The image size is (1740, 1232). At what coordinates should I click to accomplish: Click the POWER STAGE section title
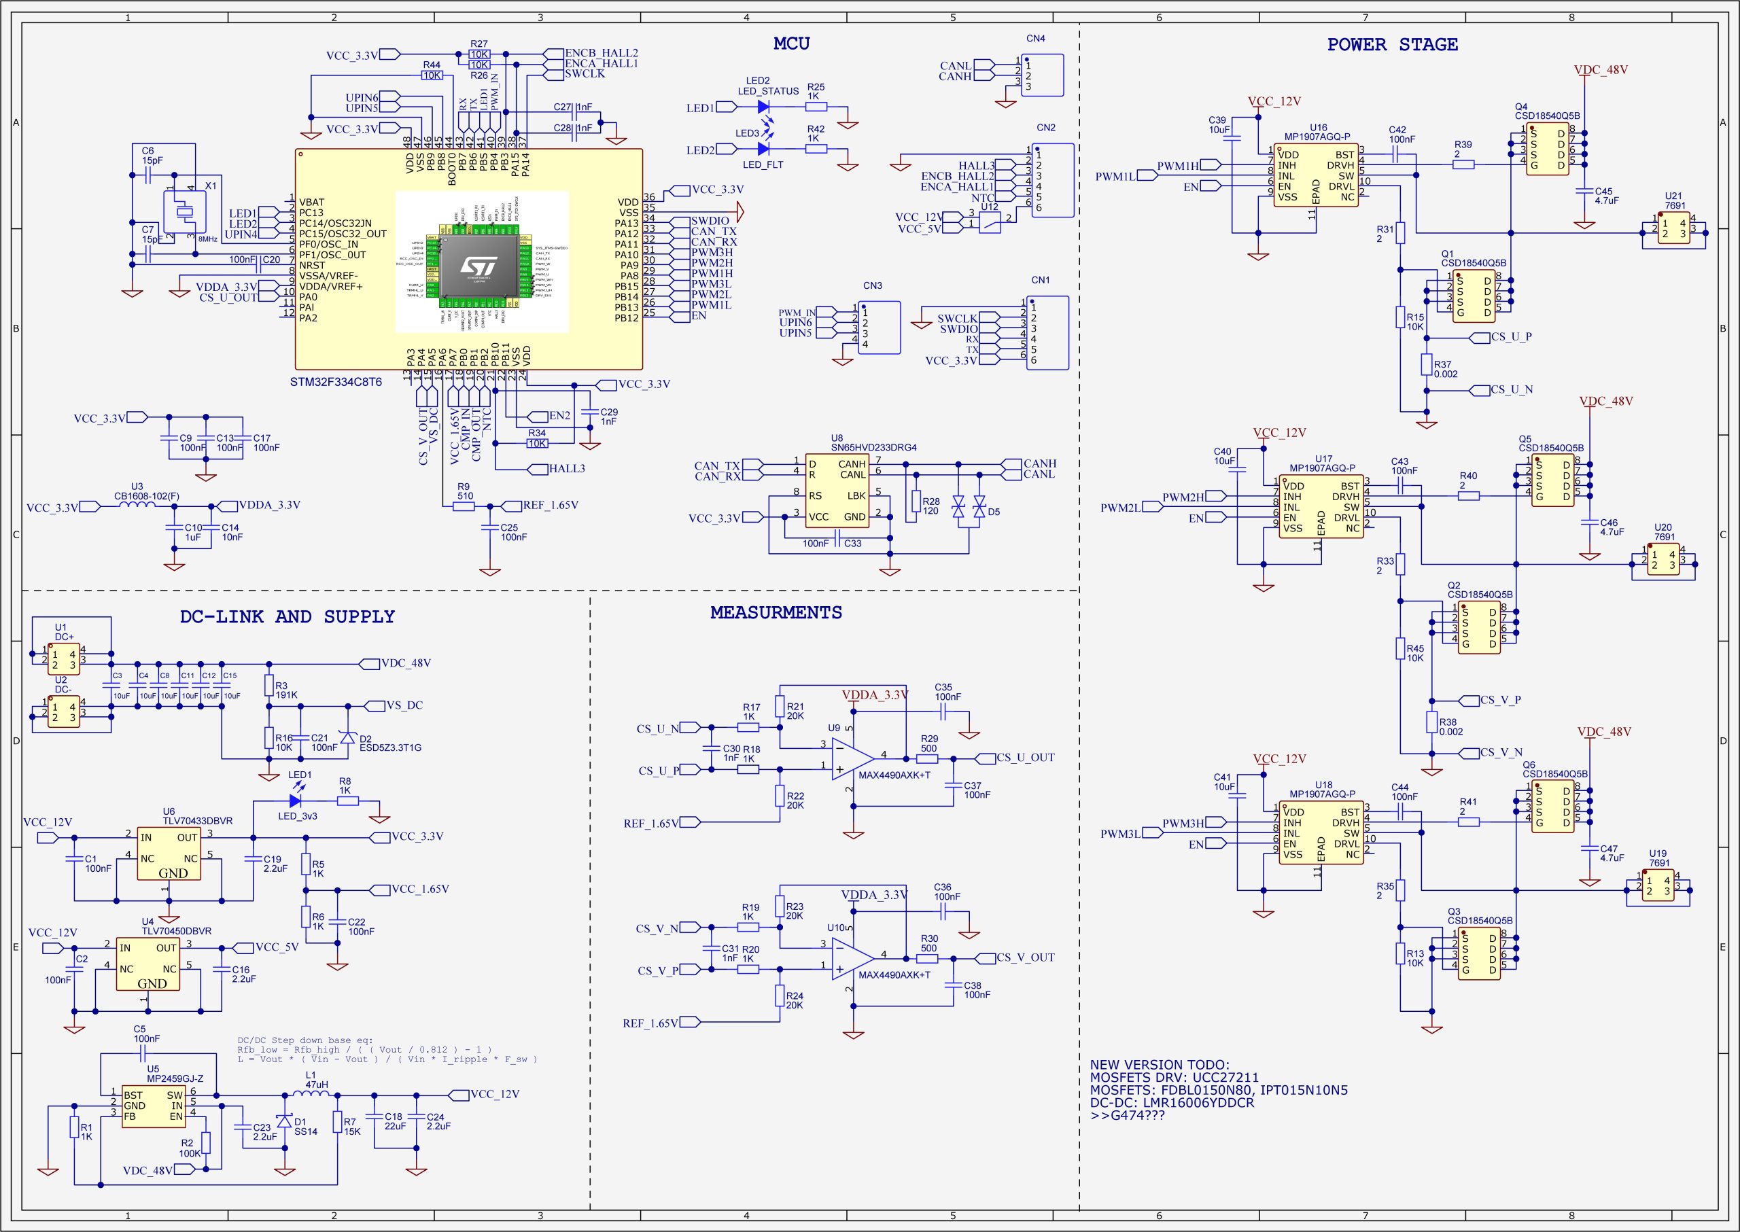coord(1393,45)
